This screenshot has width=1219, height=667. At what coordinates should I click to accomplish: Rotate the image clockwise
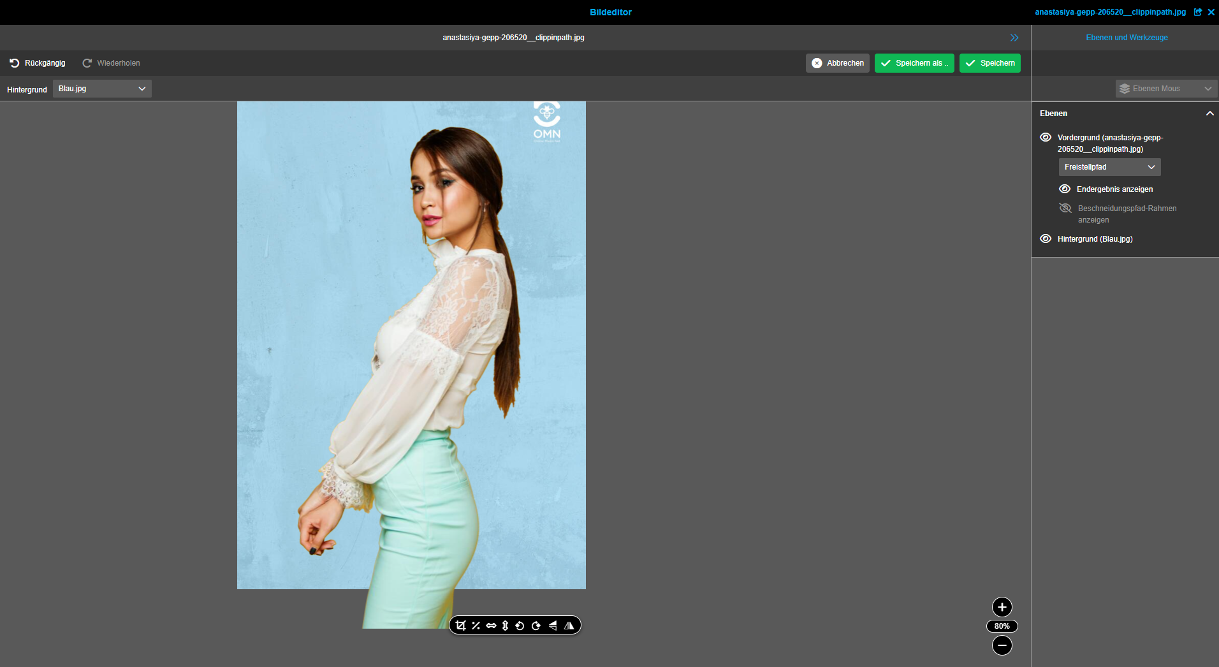[x=536, y=626]
